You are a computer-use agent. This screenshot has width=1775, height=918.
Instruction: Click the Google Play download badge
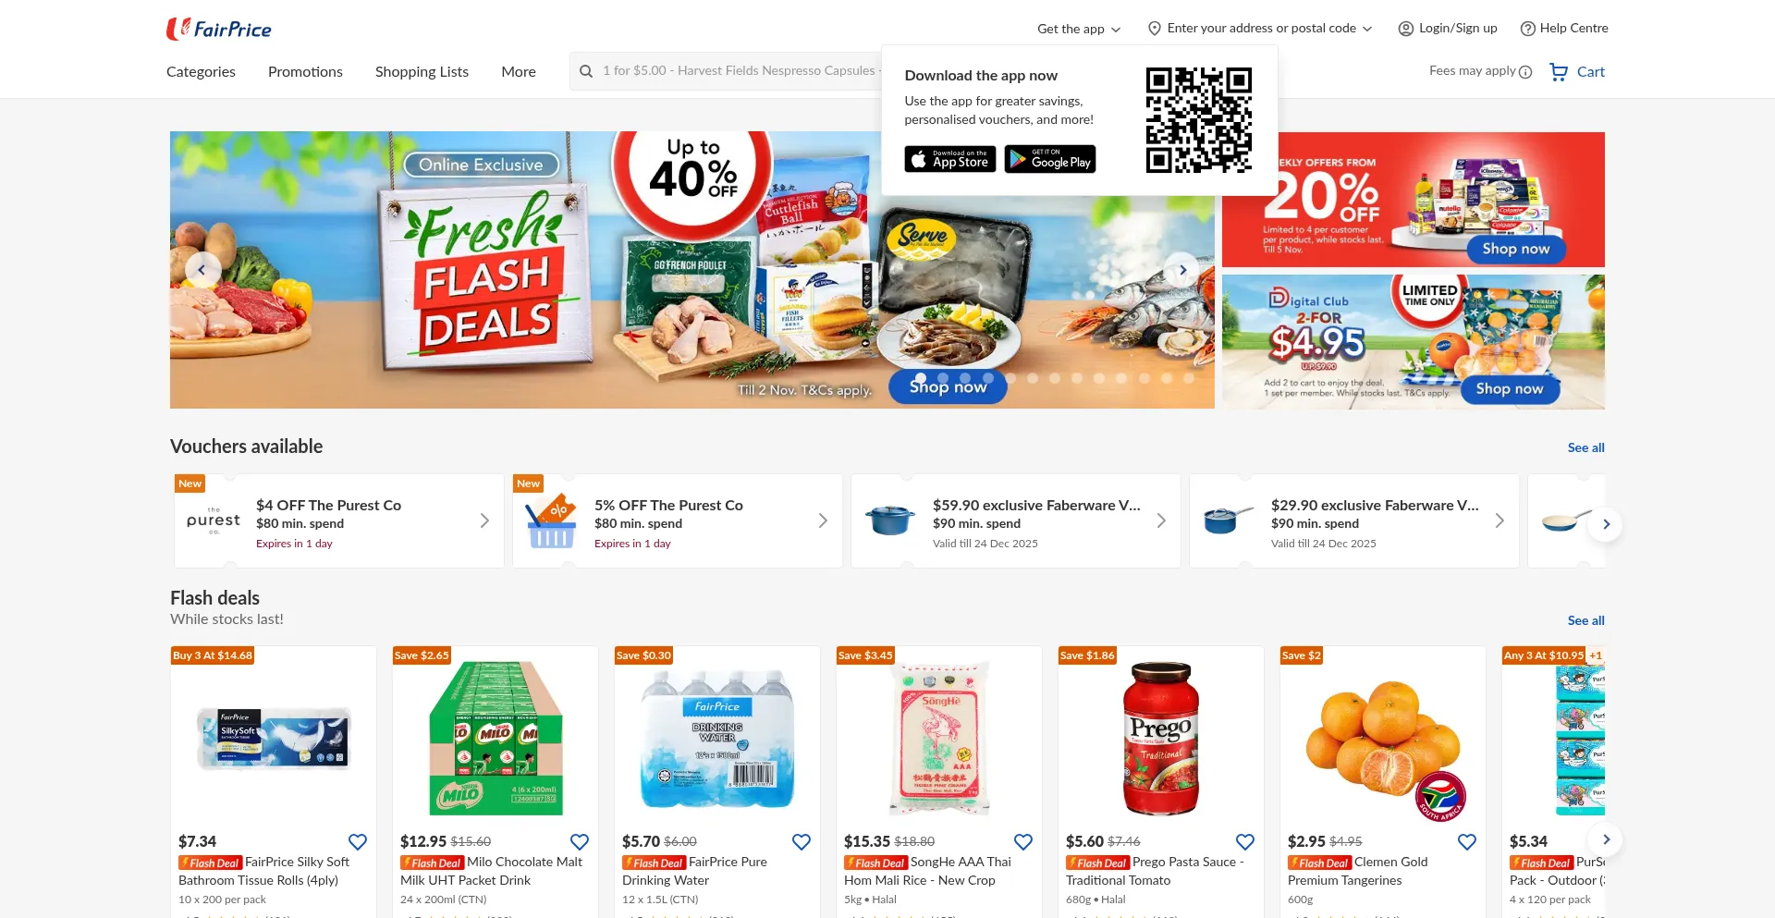coord(1050,159)
